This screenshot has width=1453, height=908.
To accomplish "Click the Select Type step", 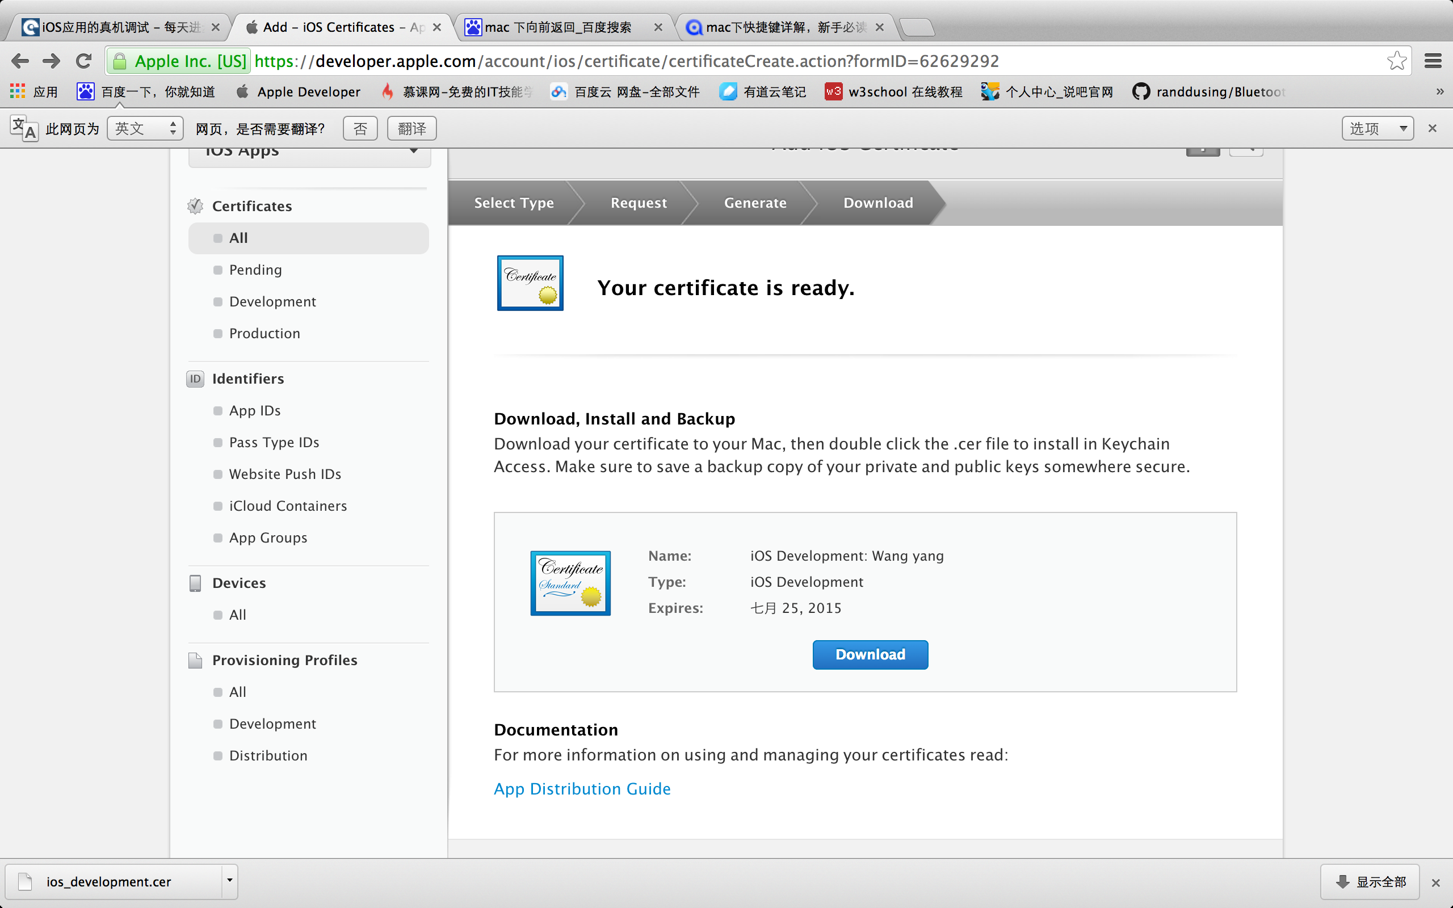I will (x=514, y=203).
